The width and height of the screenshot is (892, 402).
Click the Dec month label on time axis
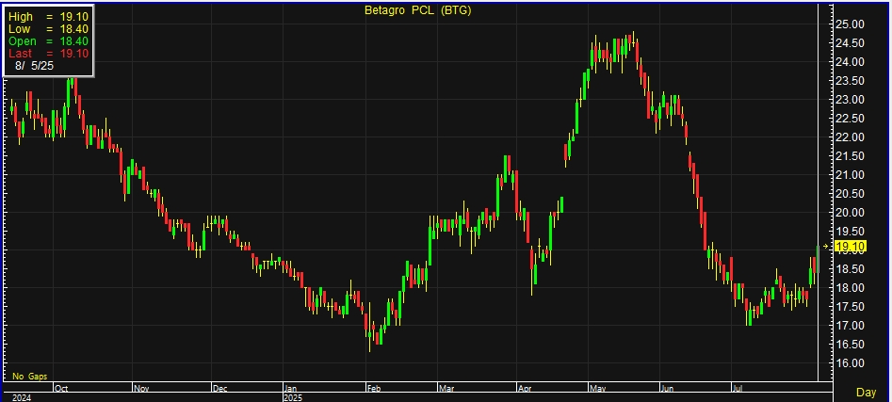219,389
